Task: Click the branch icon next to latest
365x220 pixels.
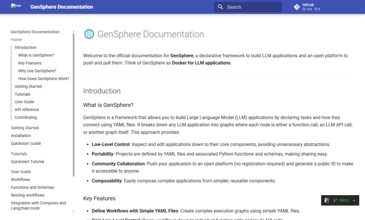Action: click(x=335, y=200)
